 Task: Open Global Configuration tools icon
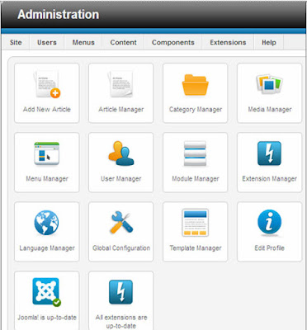(x=121, y=223)
